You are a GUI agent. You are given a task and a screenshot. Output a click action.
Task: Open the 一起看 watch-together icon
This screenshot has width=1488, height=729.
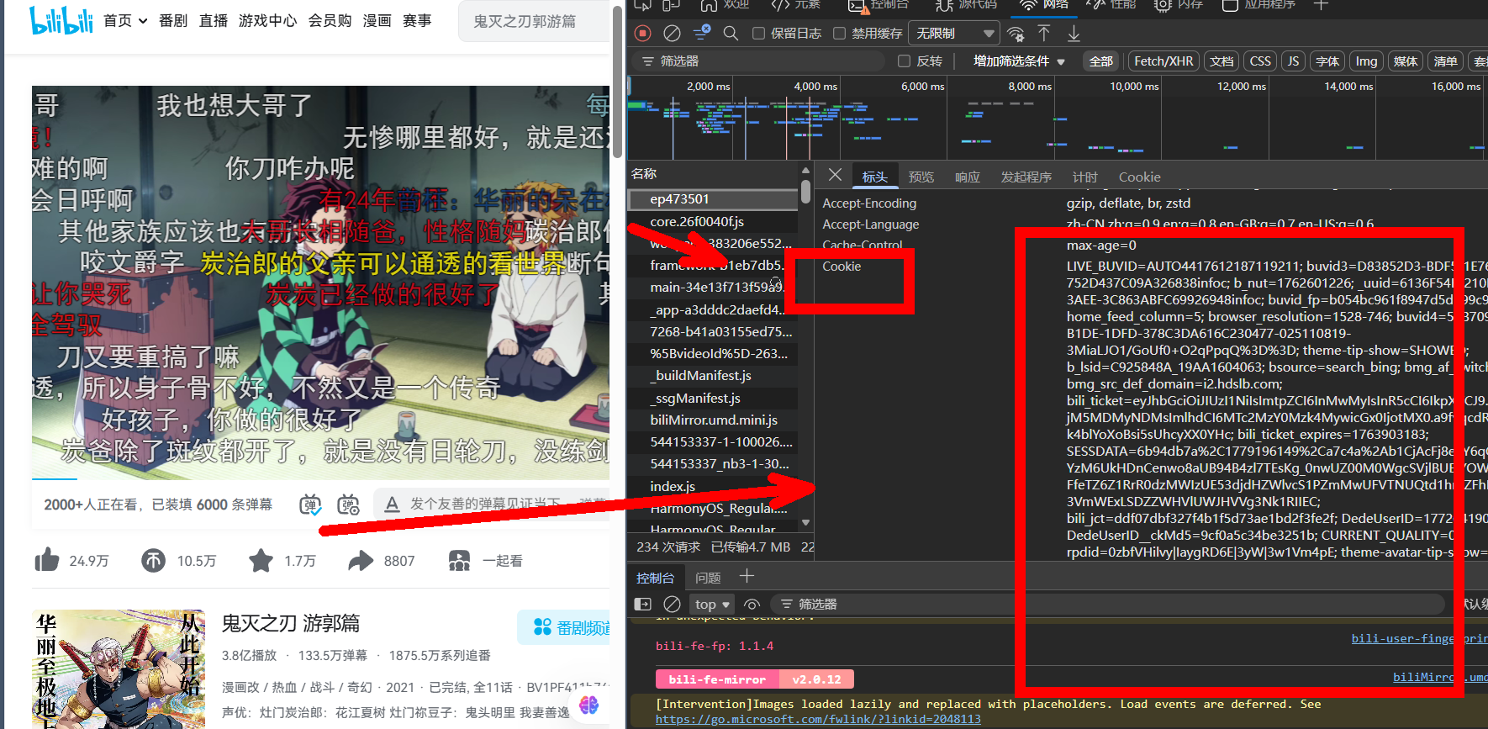[459, 560]
